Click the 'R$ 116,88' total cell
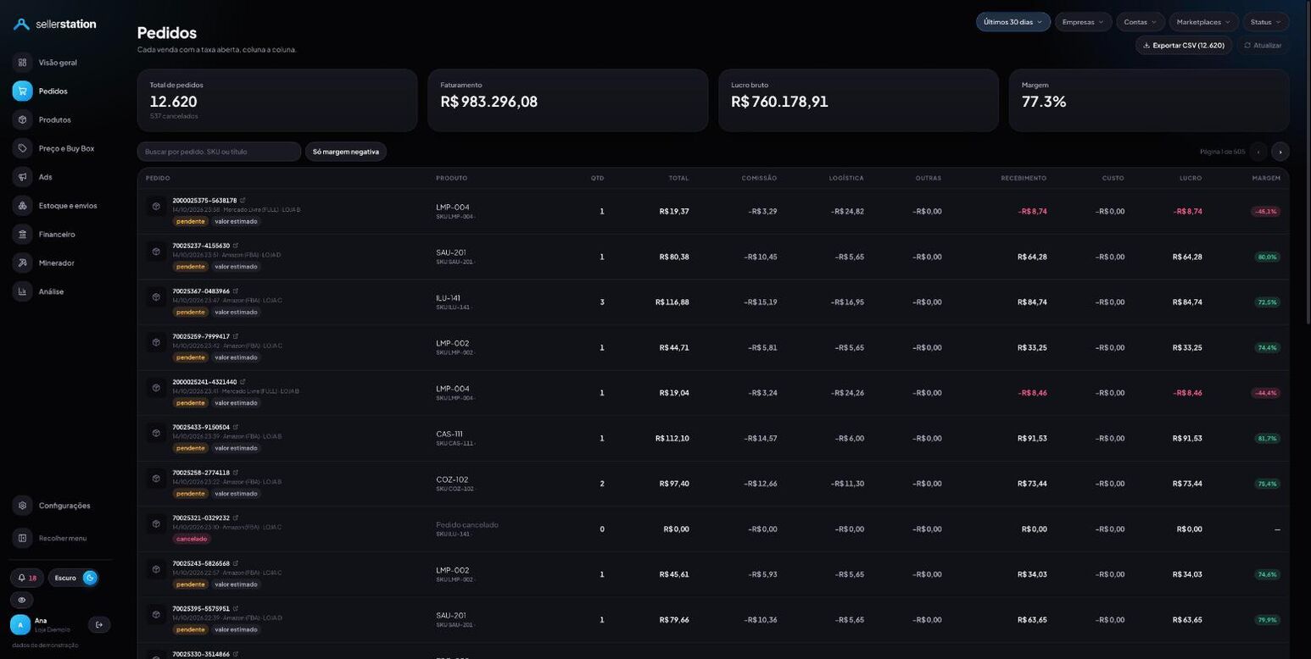1311x659 pixels. pos(672,302)
